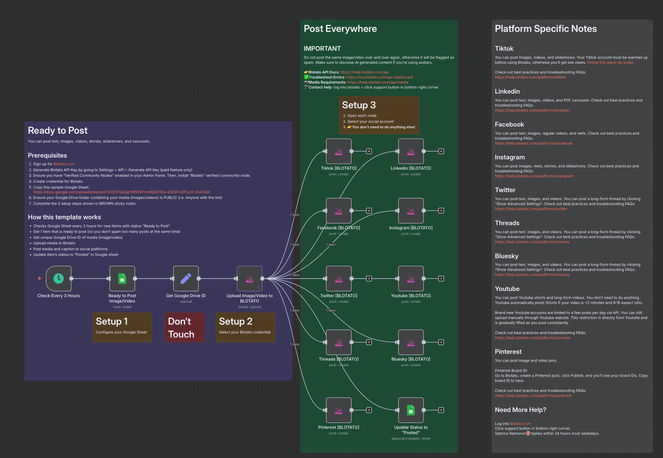
Task: Select the red Don't Touch sticky note
Action: pos(184,328)
